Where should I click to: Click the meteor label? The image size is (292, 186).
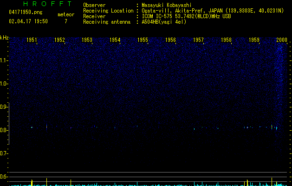point(66,14)
